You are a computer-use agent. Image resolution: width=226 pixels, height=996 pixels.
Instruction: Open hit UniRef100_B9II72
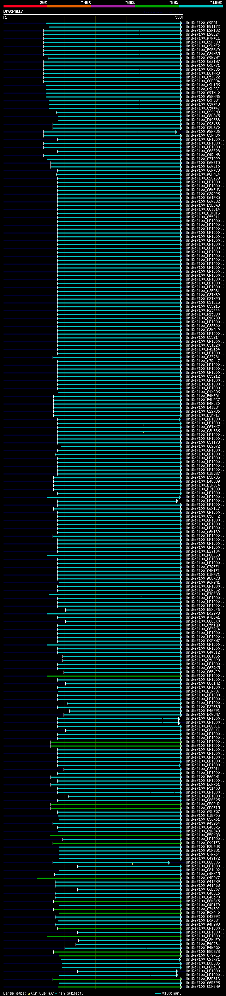tap(202, 27)
